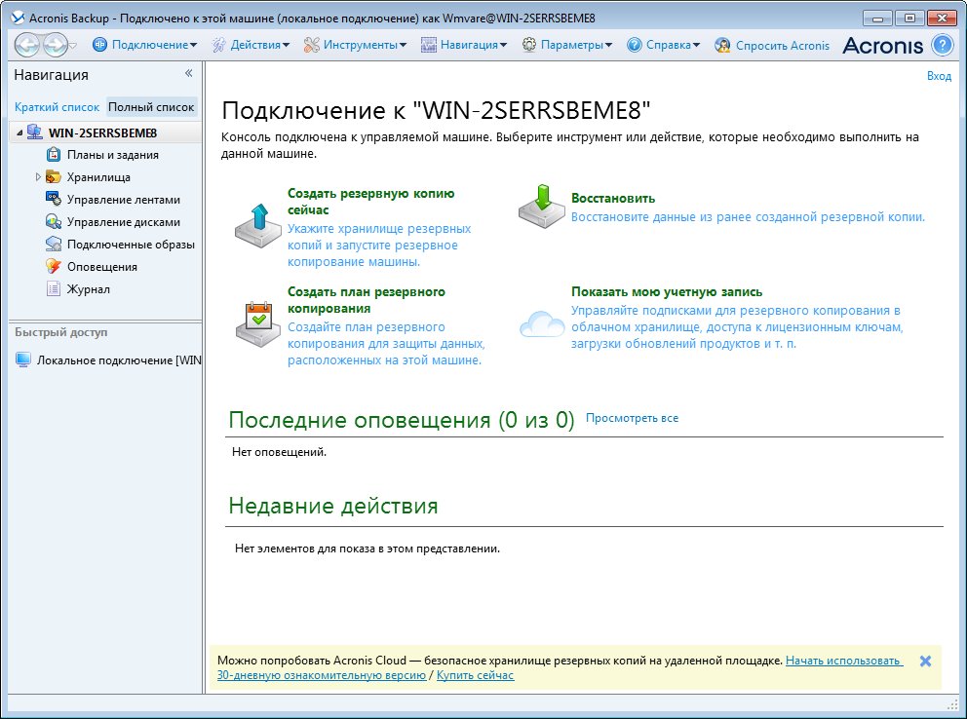Click the Вход link
The width and height of the screenshot is (967, 719).
939,76
